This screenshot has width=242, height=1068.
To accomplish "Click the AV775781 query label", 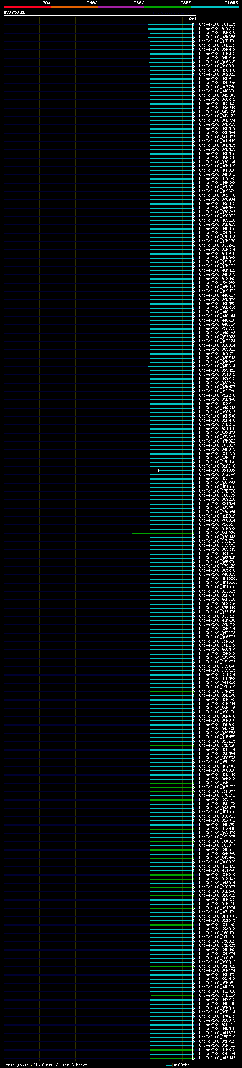I will click(14, 12).
